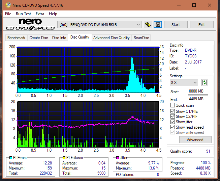Image resolution: width=220 pixels, height=181 pixels.
Task: Click the Start position field showing 0000 MB
Action: coord(198,91)
